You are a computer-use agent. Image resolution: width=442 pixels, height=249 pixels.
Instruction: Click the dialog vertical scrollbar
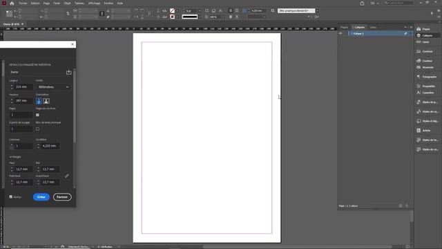pyautogui.click(x=75, y=106)
